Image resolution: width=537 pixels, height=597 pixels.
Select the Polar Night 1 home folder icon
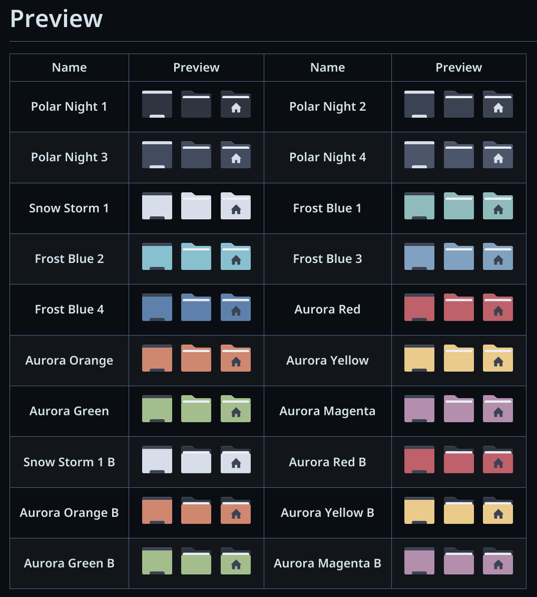click(236, 105)
